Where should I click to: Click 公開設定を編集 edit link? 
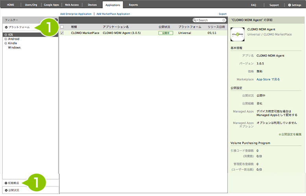point(290,134)
